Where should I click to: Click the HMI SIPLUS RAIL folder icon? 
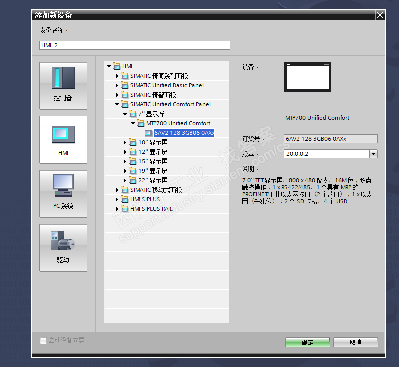(125, 209)
